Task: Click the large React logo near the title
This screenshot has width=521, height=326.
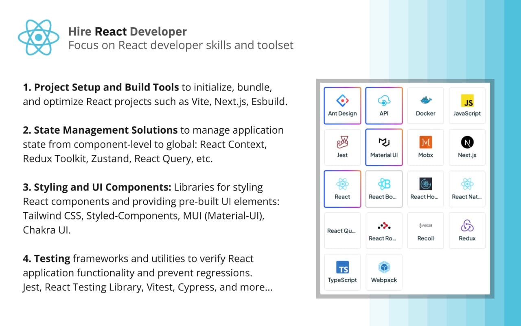Action: (38, 37)
